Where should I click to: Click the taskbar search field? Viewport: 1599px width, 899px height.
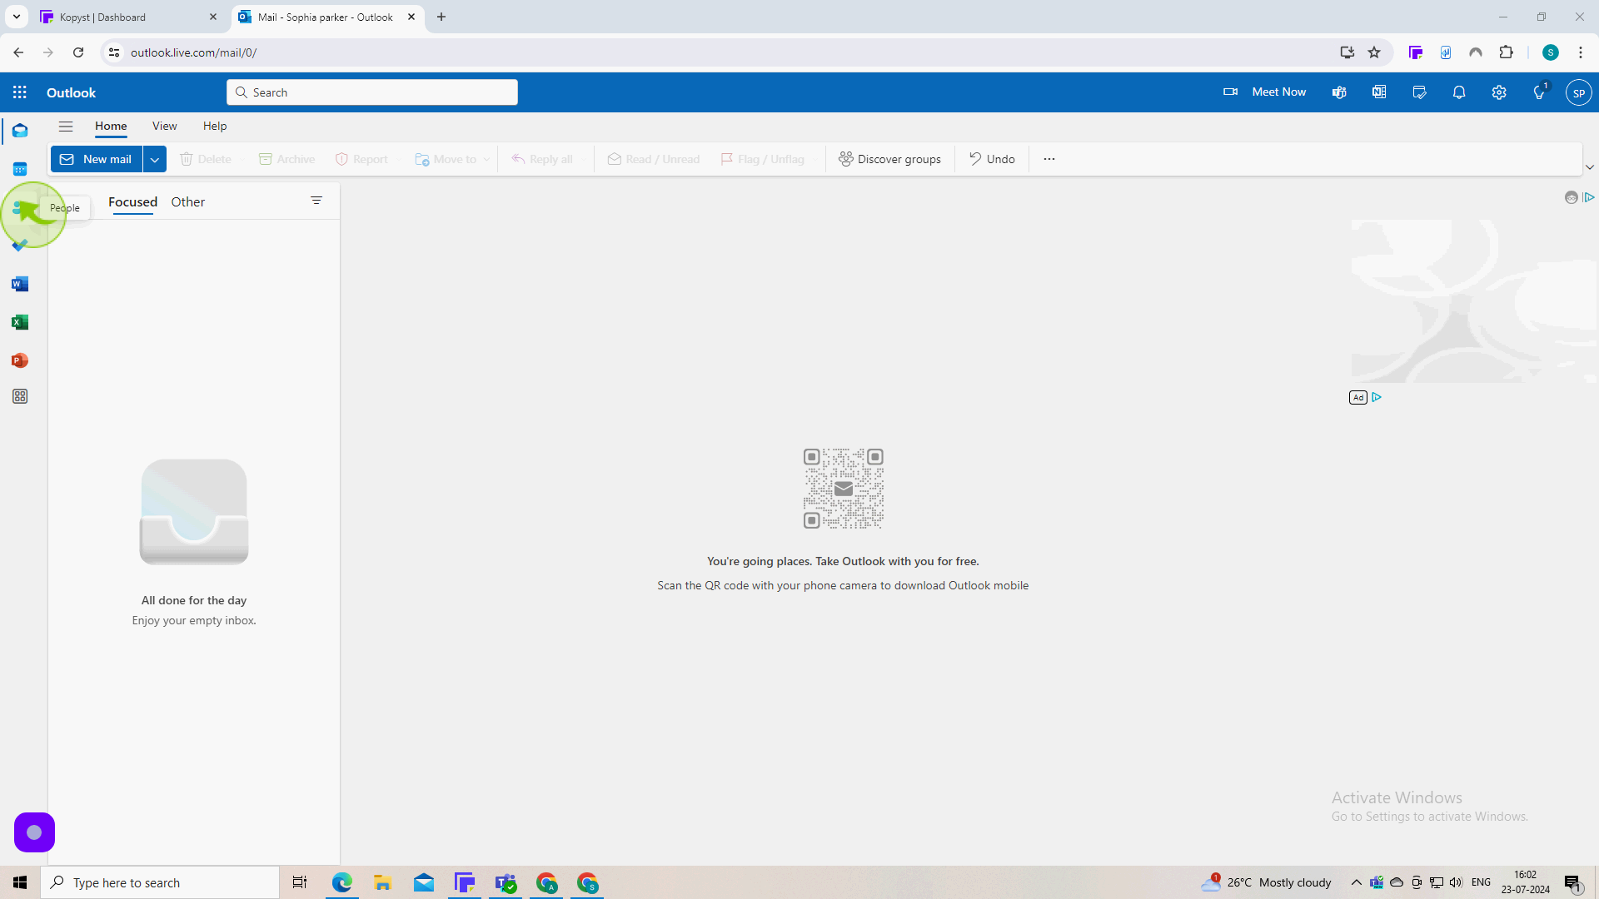click(x=160, y=882)
